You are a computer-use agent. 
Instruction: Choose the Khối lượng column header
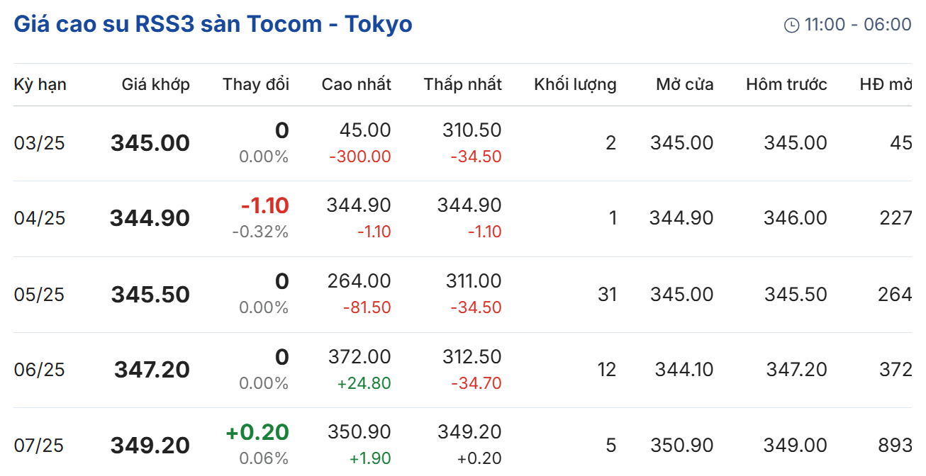pos(575,85)
